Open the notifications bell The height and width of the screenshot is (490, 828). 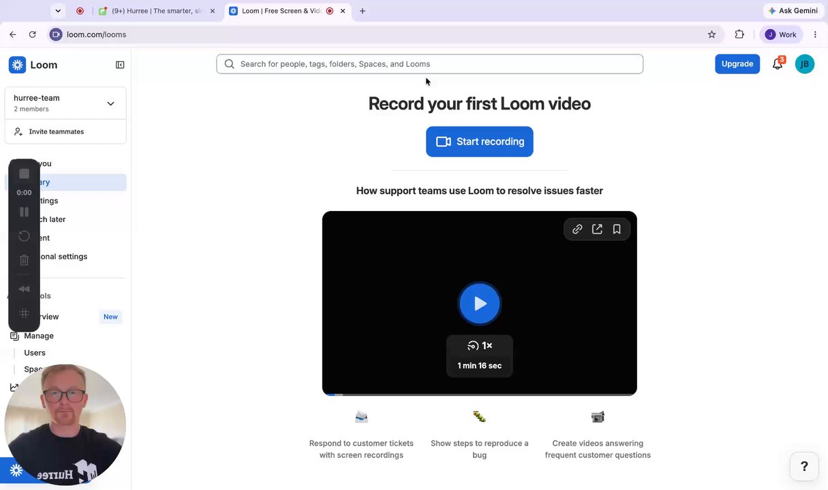pyautogui.click(x=778, y=63)
